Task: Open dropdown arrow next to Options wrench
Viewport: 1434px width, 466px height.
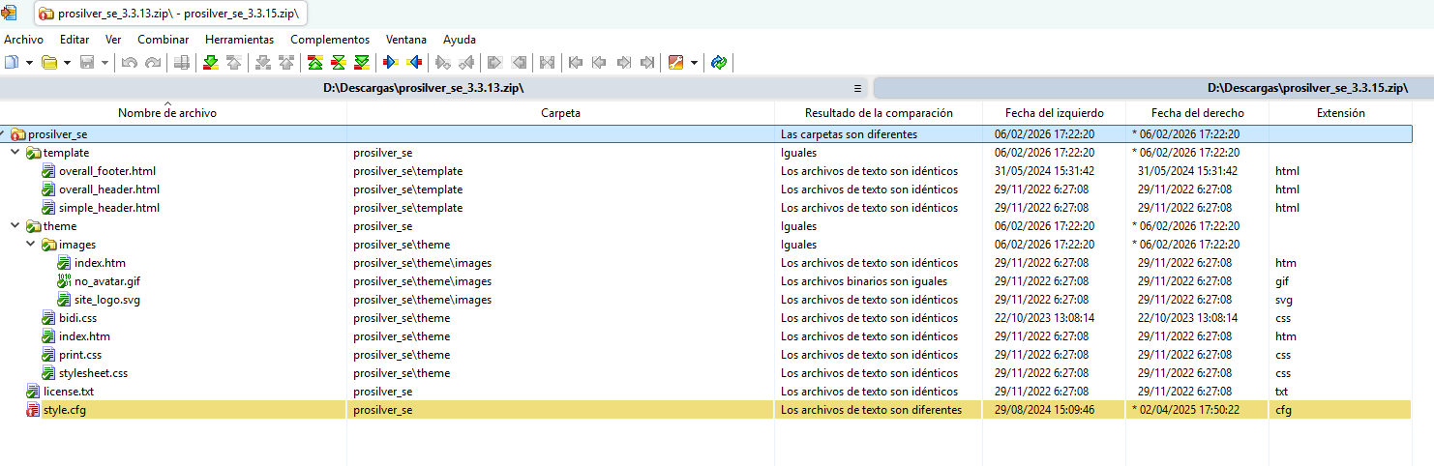Action: (x=695, y=63)
